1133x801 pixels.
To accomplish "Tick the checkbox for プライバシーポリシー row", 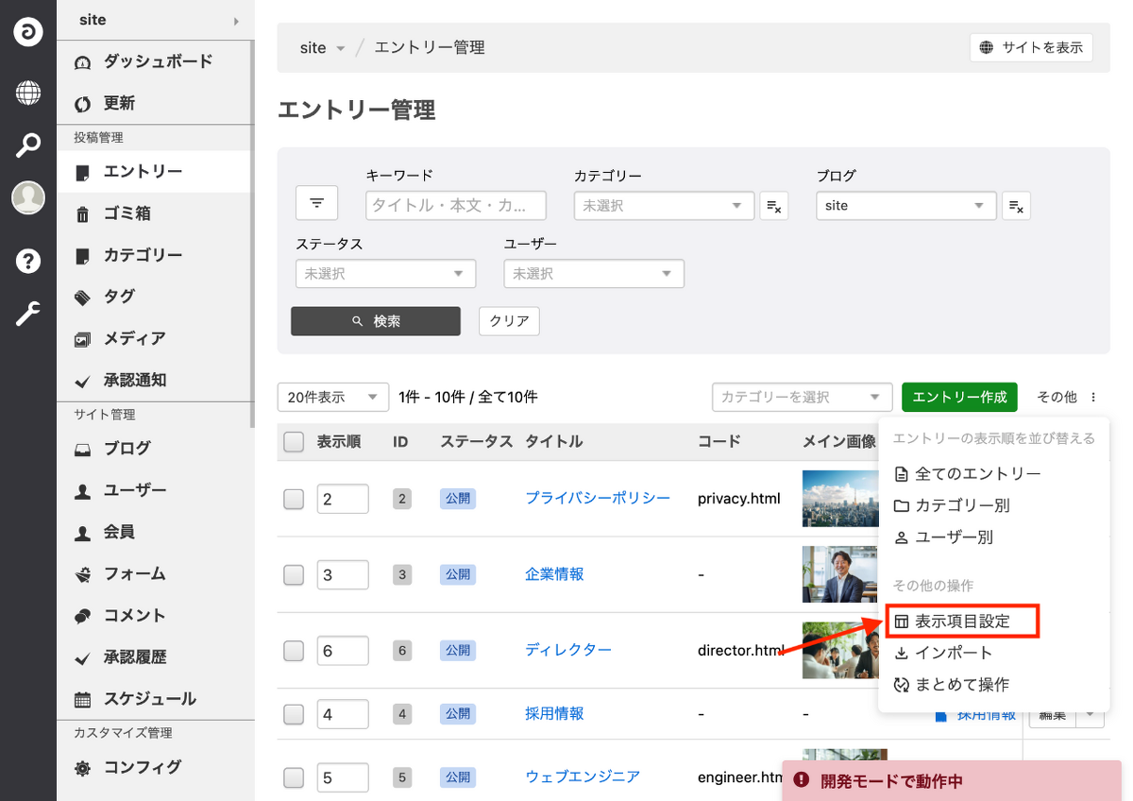I will point(294,499).
